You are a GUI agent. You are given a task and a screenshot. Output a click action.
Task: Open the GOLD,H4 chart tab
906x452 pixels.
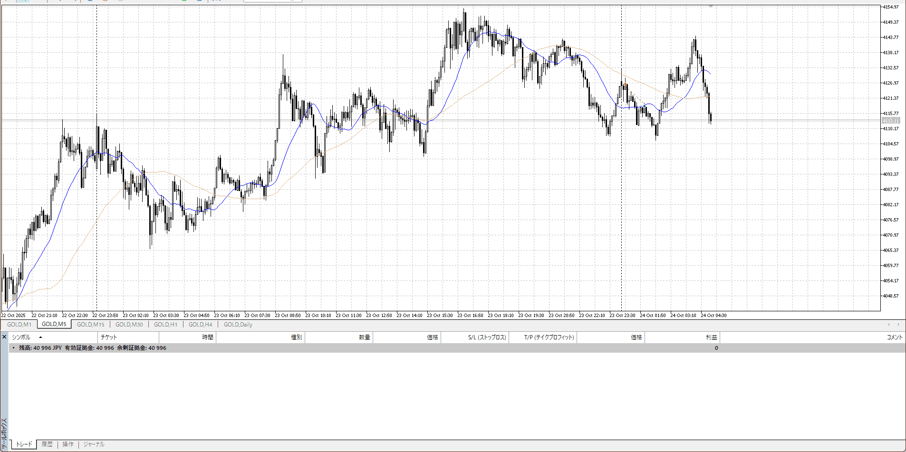tap(200, 325)
